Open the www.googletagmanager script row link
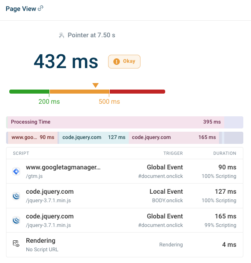Image resolution: width=251 pixels, height=263 pixels. pos(63,167)
